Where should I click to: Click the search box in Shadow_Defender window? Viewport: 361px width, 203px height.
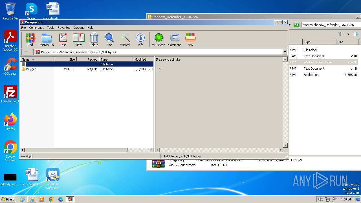331,25
